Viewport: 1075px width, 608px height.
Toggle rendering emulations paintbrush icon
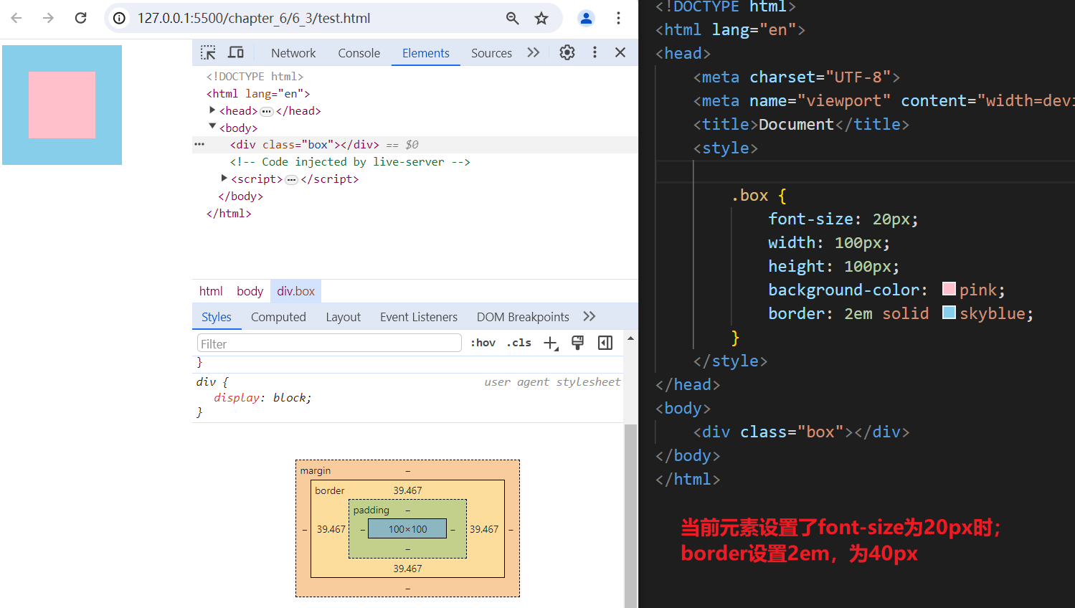tap(577, 343)
